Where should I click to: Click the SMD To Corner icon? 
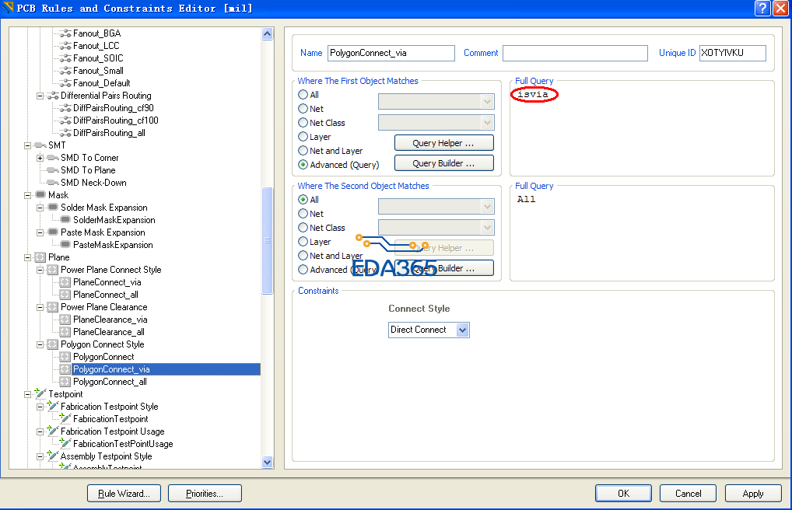point(53,158)
